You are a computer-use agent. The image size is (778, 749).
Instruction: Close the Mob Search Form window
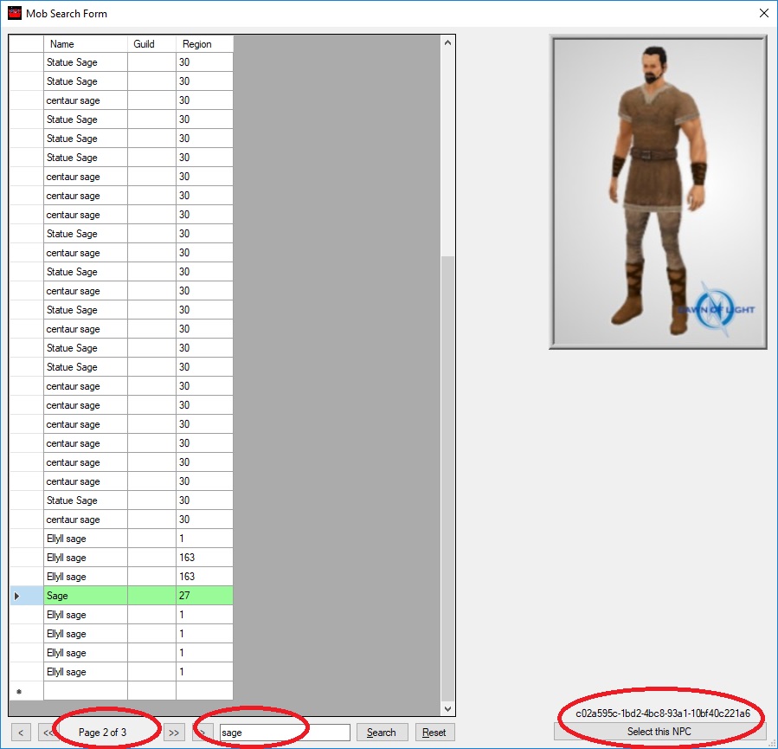pos(763,14)
